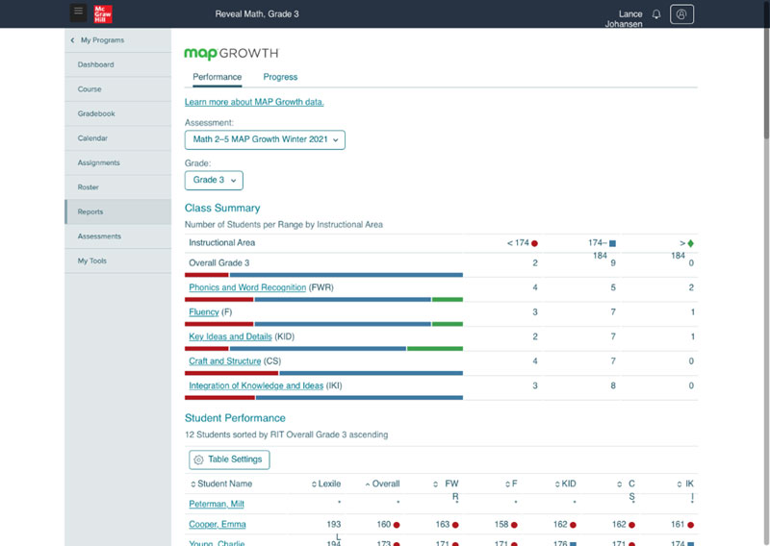Open the Assessment dropdown Math 2–5 MAP Growth

(x=265, y=139)
